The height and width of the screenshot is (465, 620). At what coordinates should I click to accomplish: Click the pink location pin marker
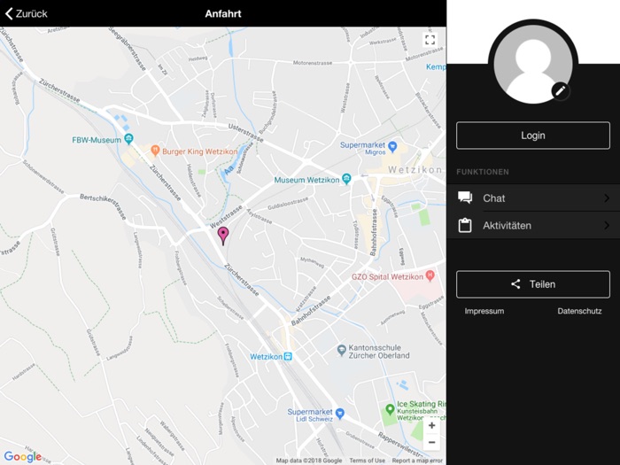tap(223, 235)
